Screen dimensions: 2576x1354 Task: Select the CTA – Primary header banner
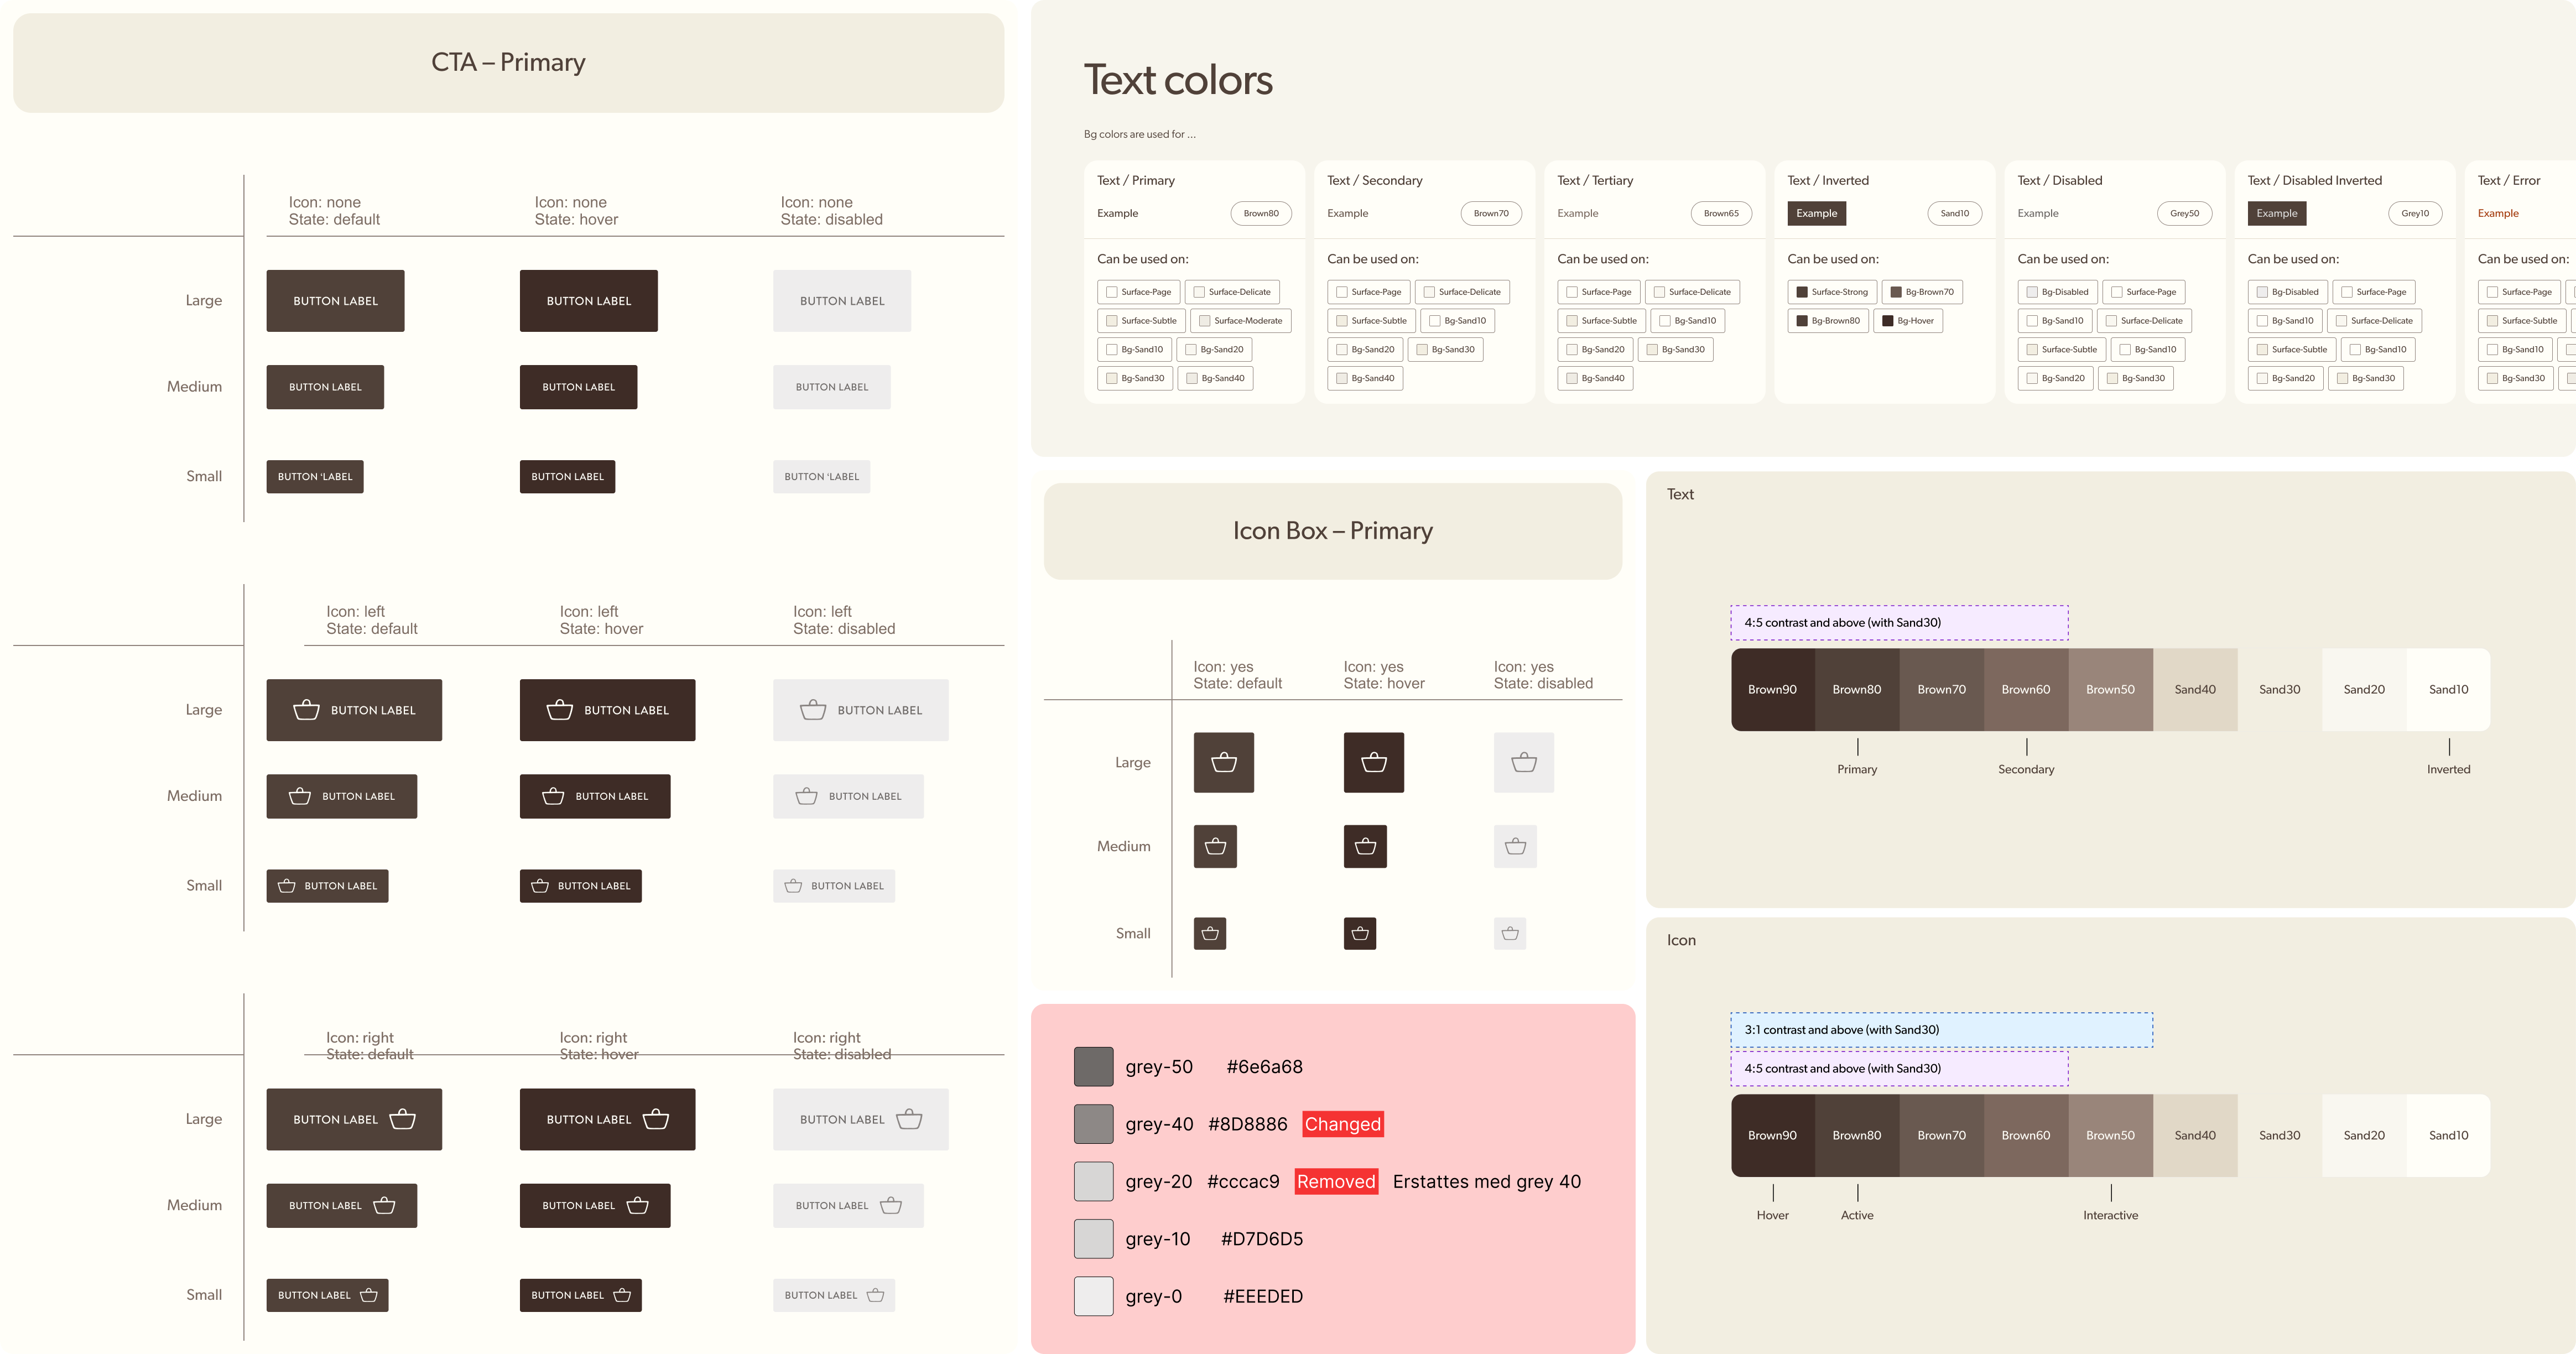coord(508,62)
